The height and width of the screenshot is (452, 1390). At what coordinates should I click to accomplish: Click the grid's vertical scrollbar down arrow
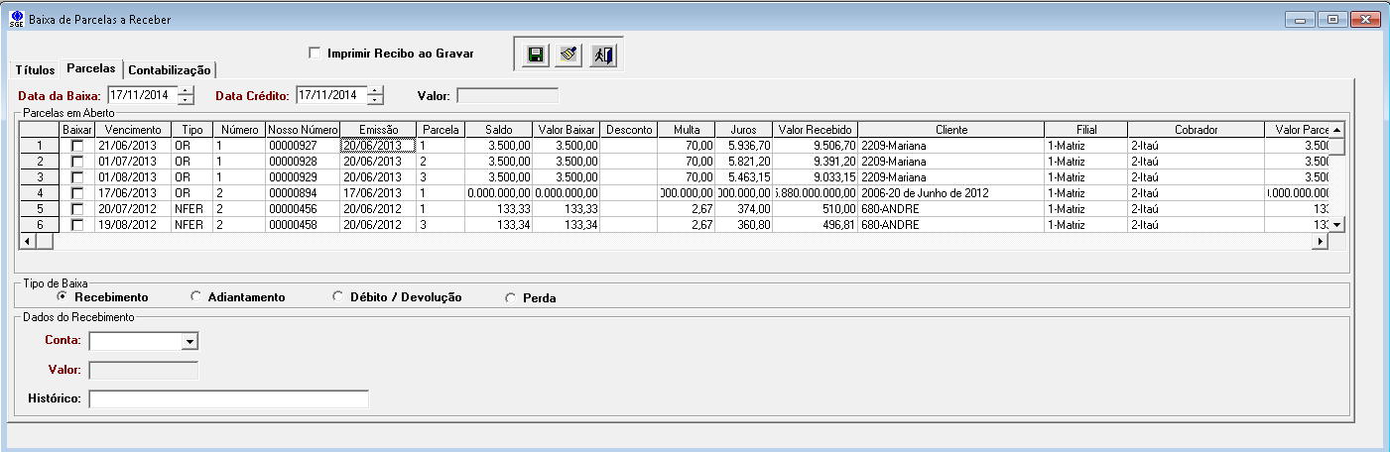(1336, 225)
